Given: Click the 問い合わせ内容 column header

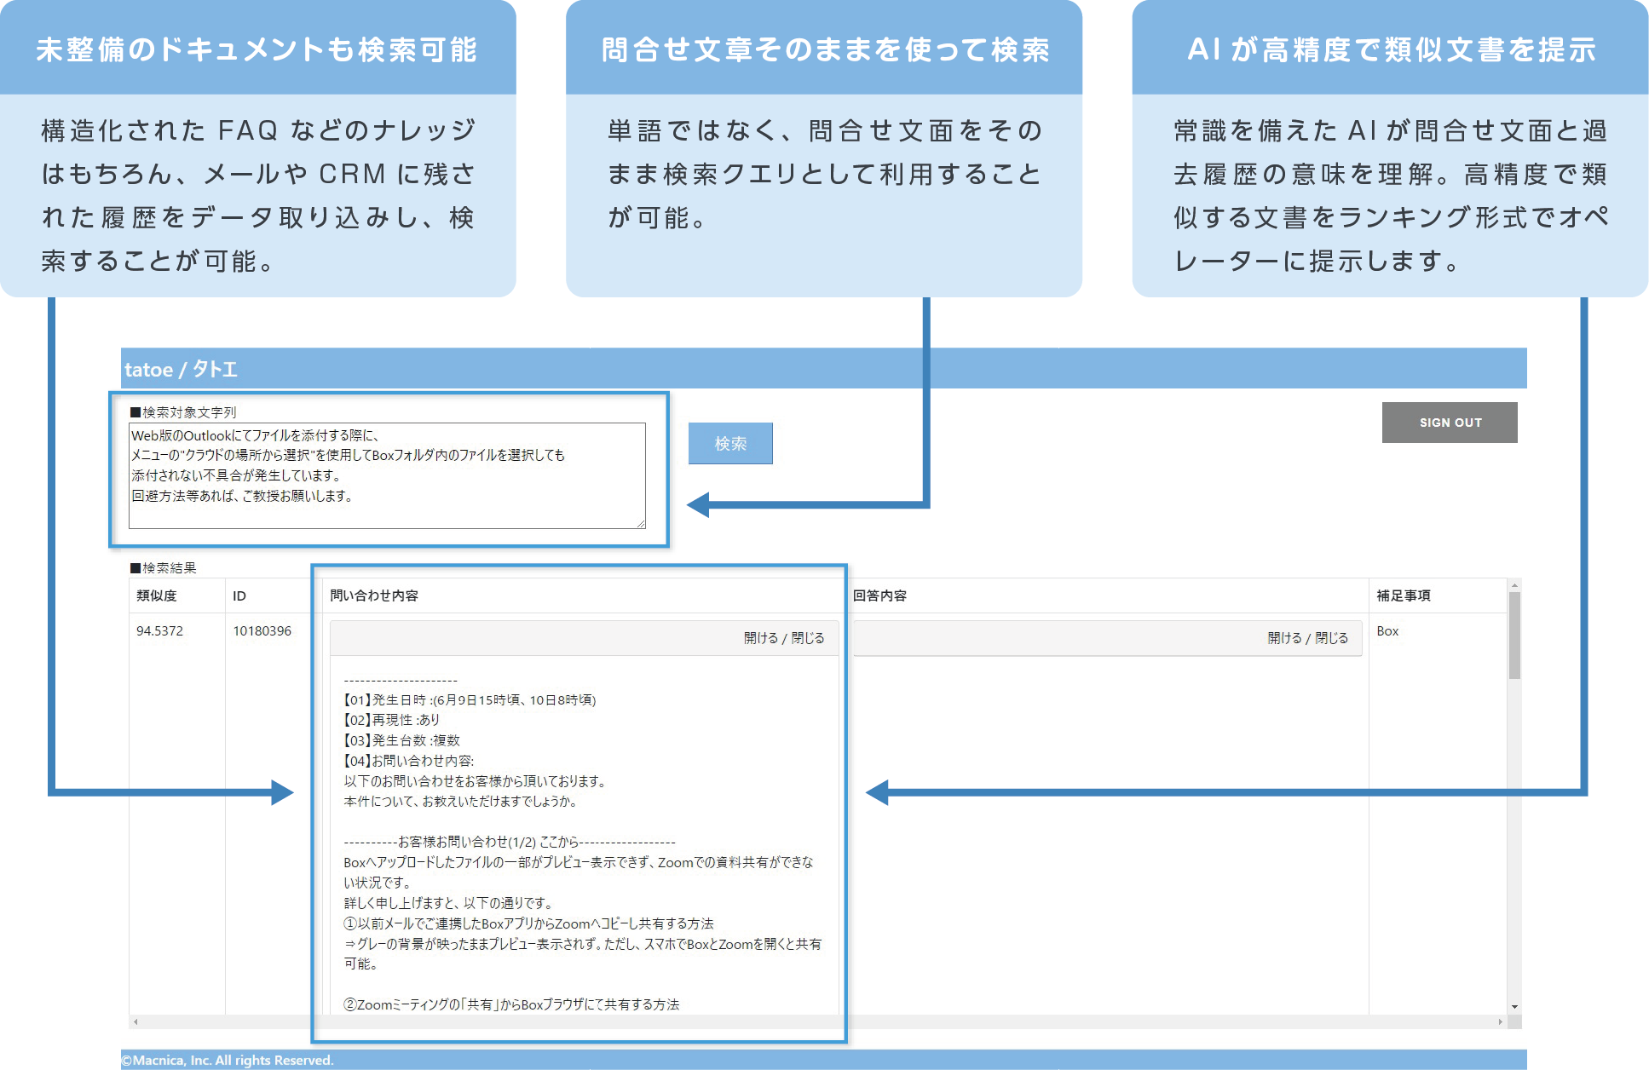Looking at the screenshot, I should coord(374,595).
